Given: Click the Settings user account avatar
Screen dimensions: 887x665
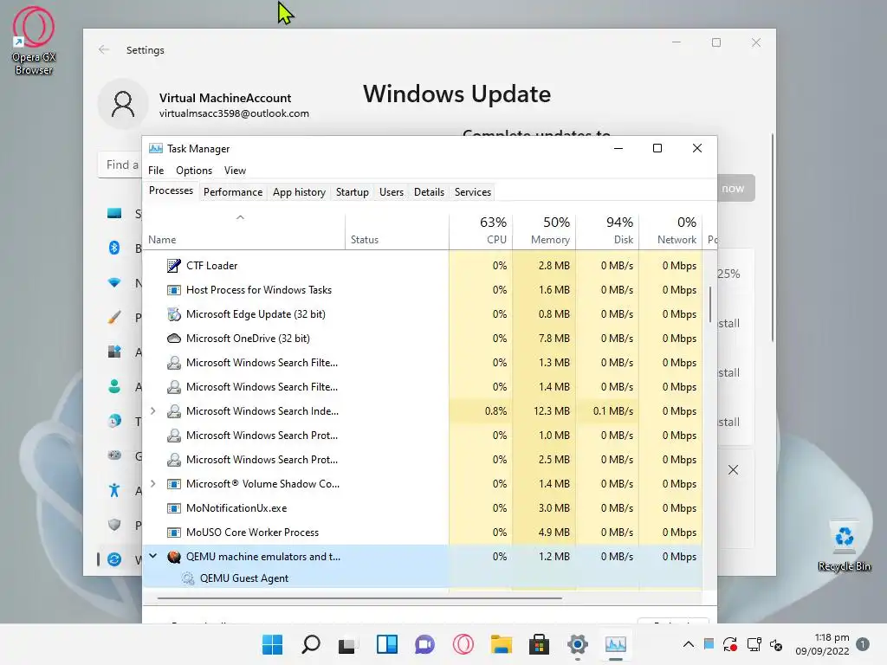Looking at the screenshot, I should (123, 104).
